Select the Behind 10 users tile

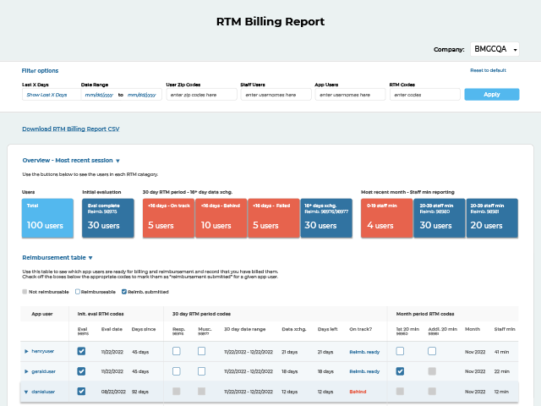[x=220, y=218]
